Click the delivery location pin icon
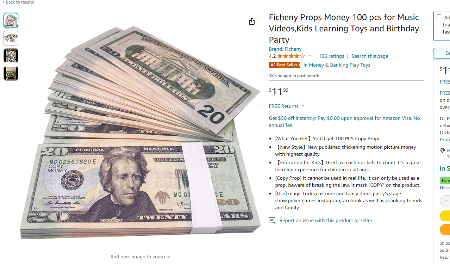This screenshot has height=264, width=450. [x=442, y=151]
